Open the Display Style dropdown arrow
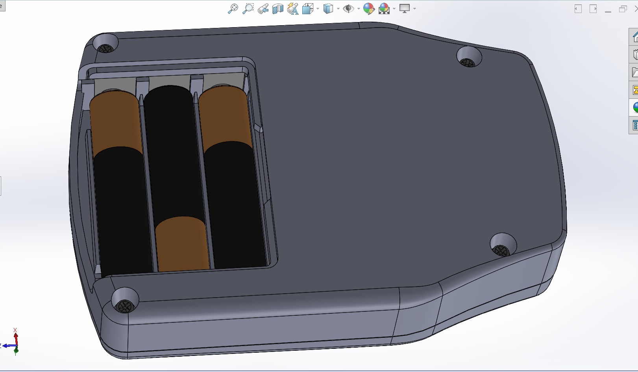The height and width of the screenshot is (372, 638). click(x=338, y=9)
